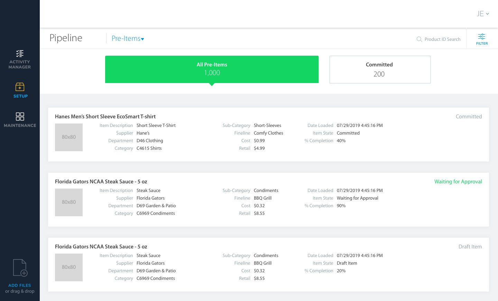This screenshot has height=301, width=498.
Task: Click item state value Draft Item
Action: (347, 263)
